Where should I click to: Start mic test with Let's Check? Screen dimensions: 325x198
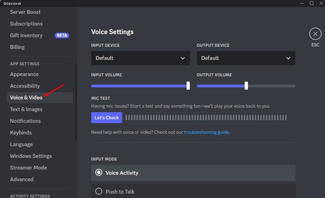106,118
